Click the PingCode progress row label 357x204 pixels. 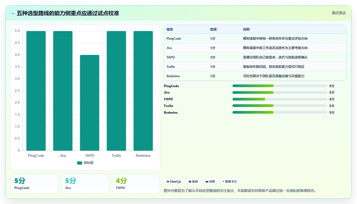click(171, 86)
